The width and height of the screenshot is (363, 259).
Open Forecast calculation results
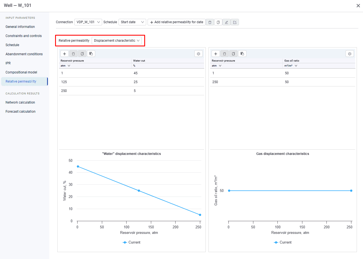20,112
